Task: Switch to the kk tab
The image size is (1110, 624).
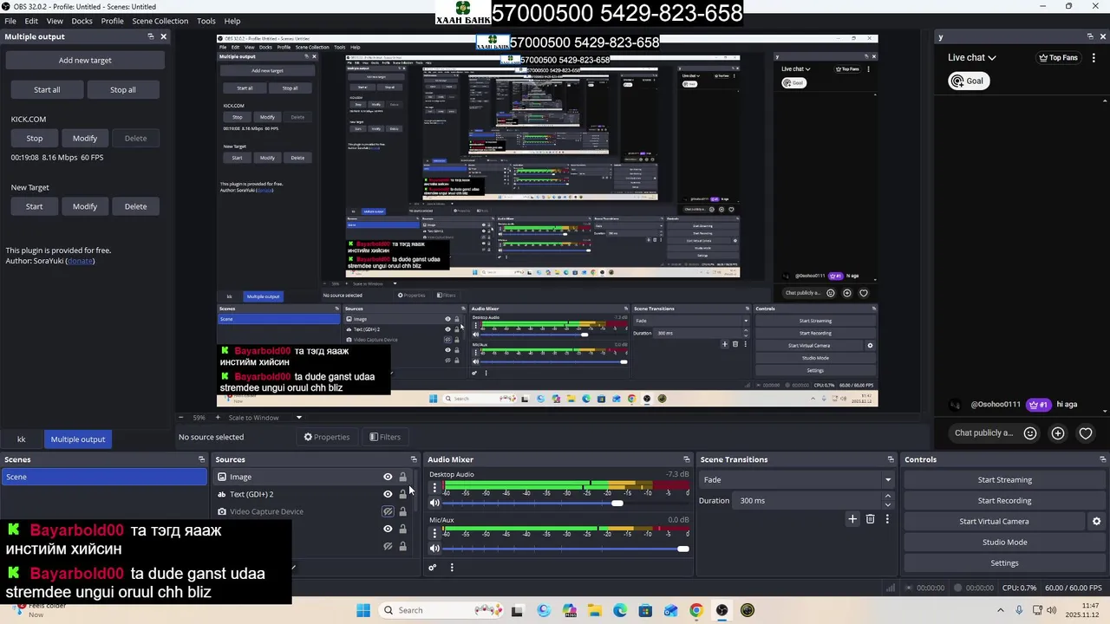Action: (x=22, y=439)
